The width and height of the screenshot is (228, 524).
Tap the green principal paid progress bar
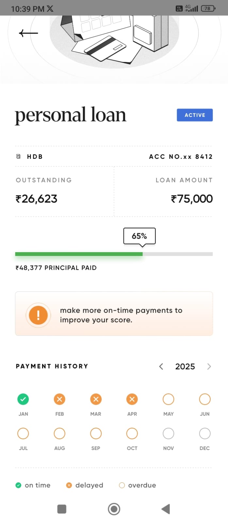point(79,254)
